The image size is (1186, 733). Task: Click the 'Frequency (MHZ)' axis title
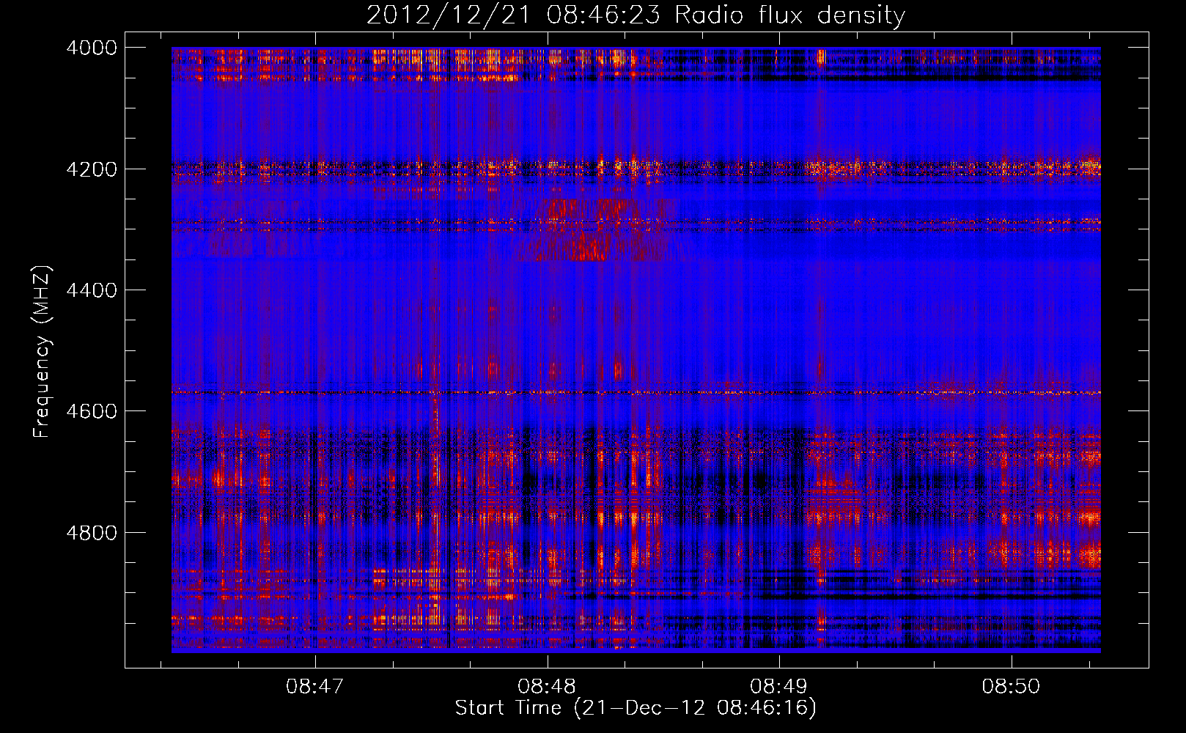pyautogui.click(x=43, y=352)
